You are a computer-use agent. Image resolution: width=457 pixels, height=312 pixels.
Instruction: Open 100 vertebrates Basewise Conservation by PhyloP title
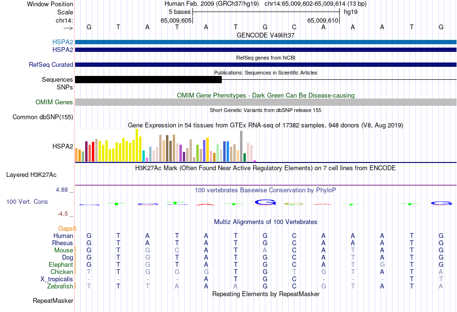point(266,190)
